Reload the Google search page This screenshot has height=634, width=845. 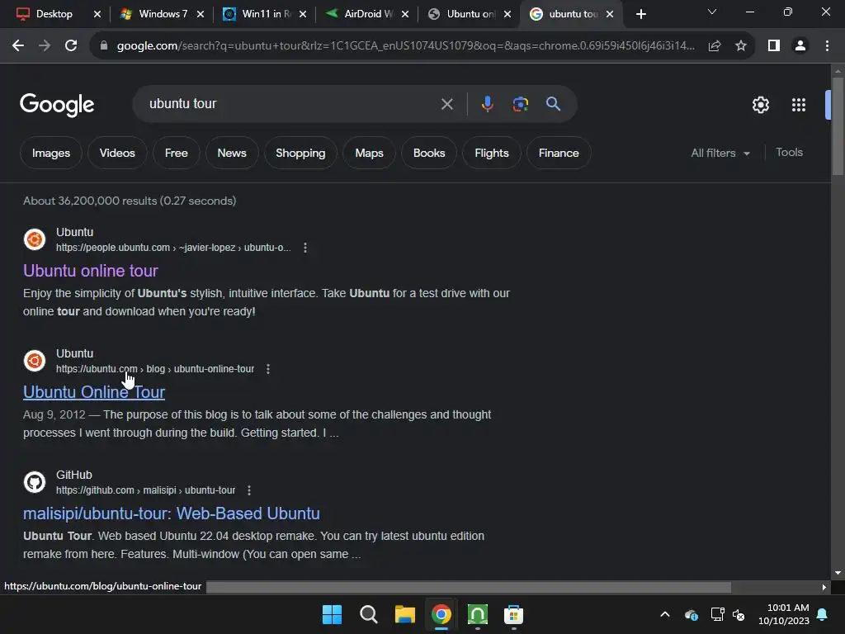pyautogui.click(x=71, y=46)
